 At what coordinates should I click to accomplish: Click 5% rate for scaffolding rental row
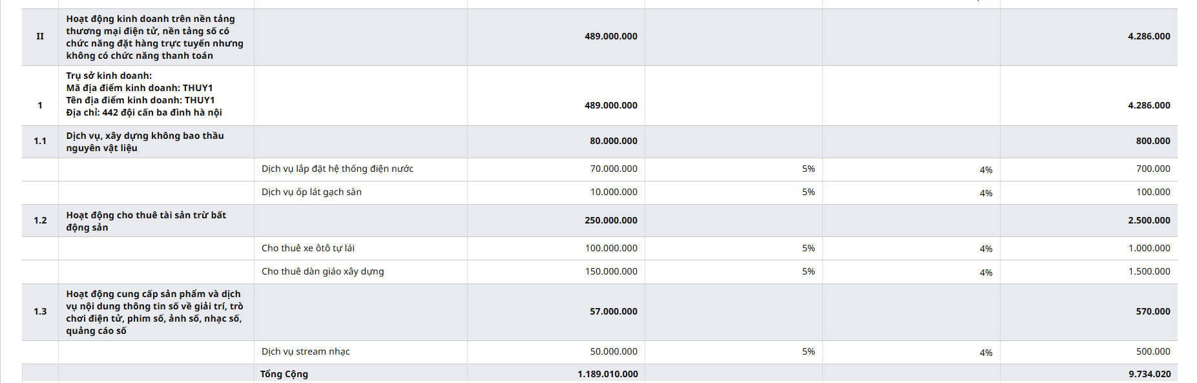point(808,271)
